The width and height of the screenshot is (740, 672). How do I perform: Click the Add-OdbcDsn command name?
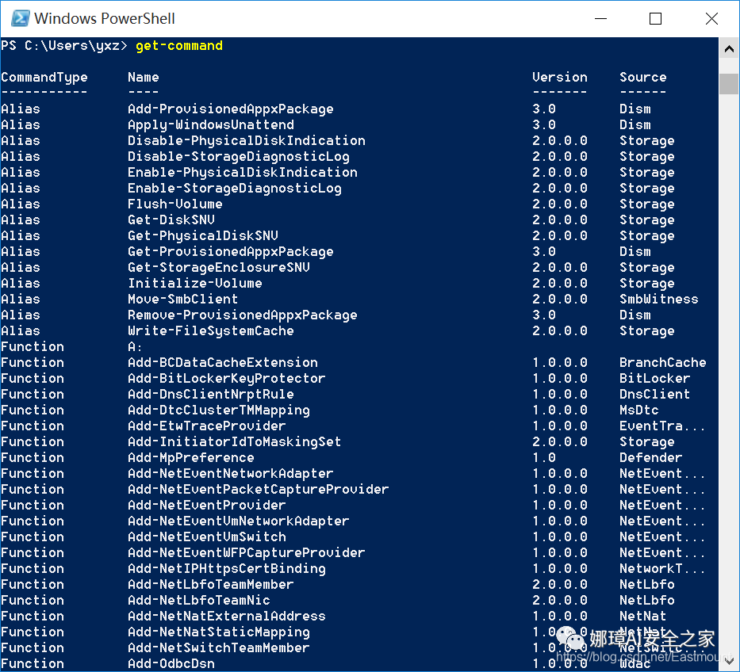click(171, 663)
